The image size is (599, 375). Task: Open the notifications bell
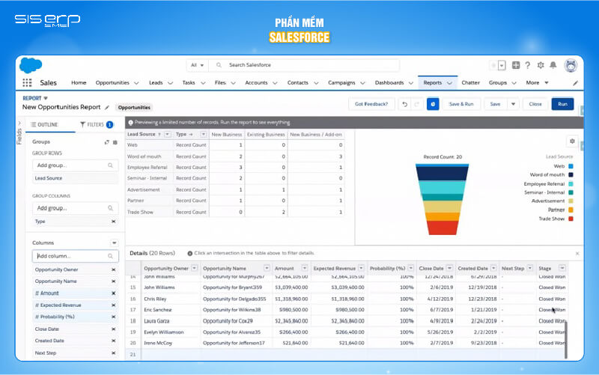[x=553, y=65]
